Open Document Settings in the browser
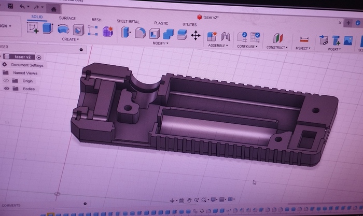The image size is (363, 216). click(27, 65)
